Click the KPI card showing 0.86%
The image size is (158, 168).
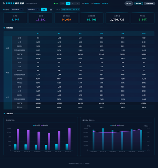coord(143,18)
